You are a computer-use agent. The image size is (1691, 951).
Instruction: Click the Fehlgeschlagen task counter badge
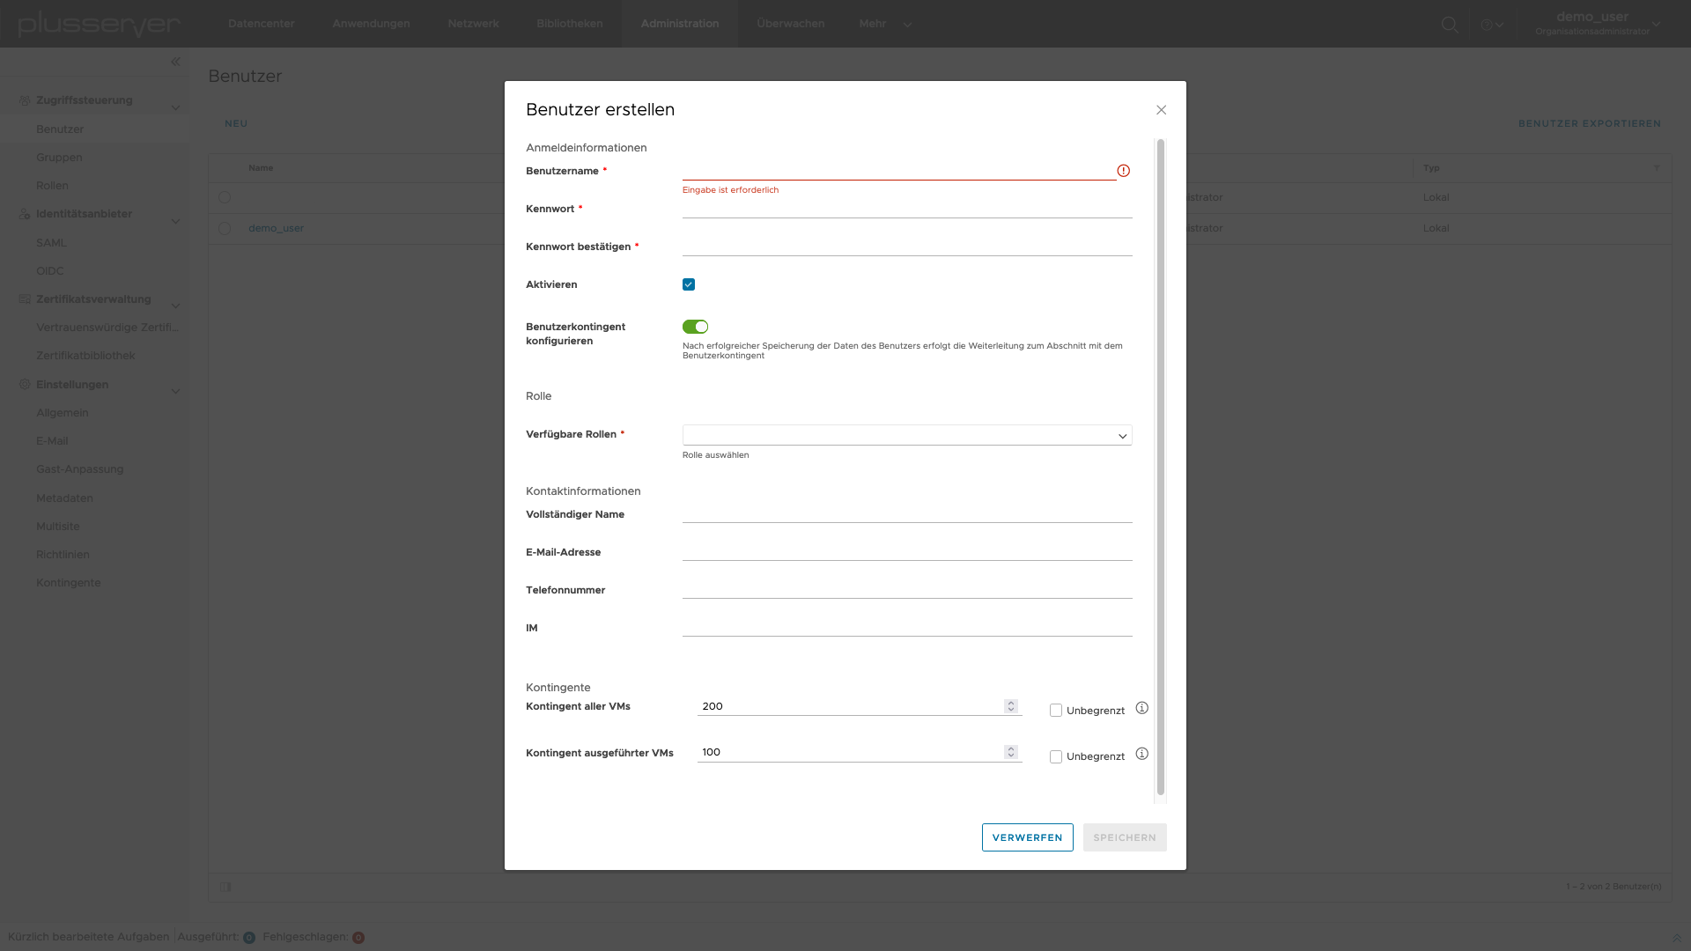[x=358, y=938]
